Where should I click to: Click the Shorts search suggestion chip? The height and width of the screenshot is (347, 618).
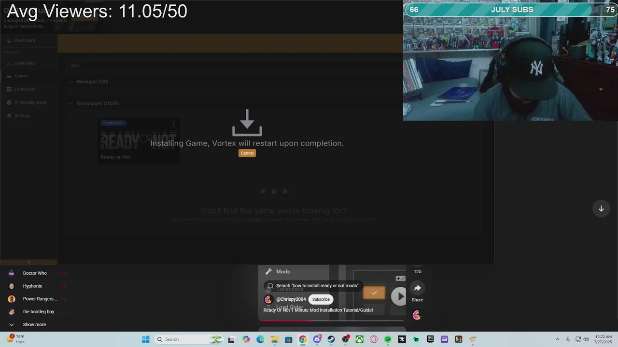click(313, 286)
